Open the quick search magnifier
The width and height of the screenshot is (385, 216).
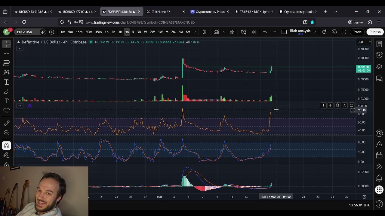click(x=325, y=32)
